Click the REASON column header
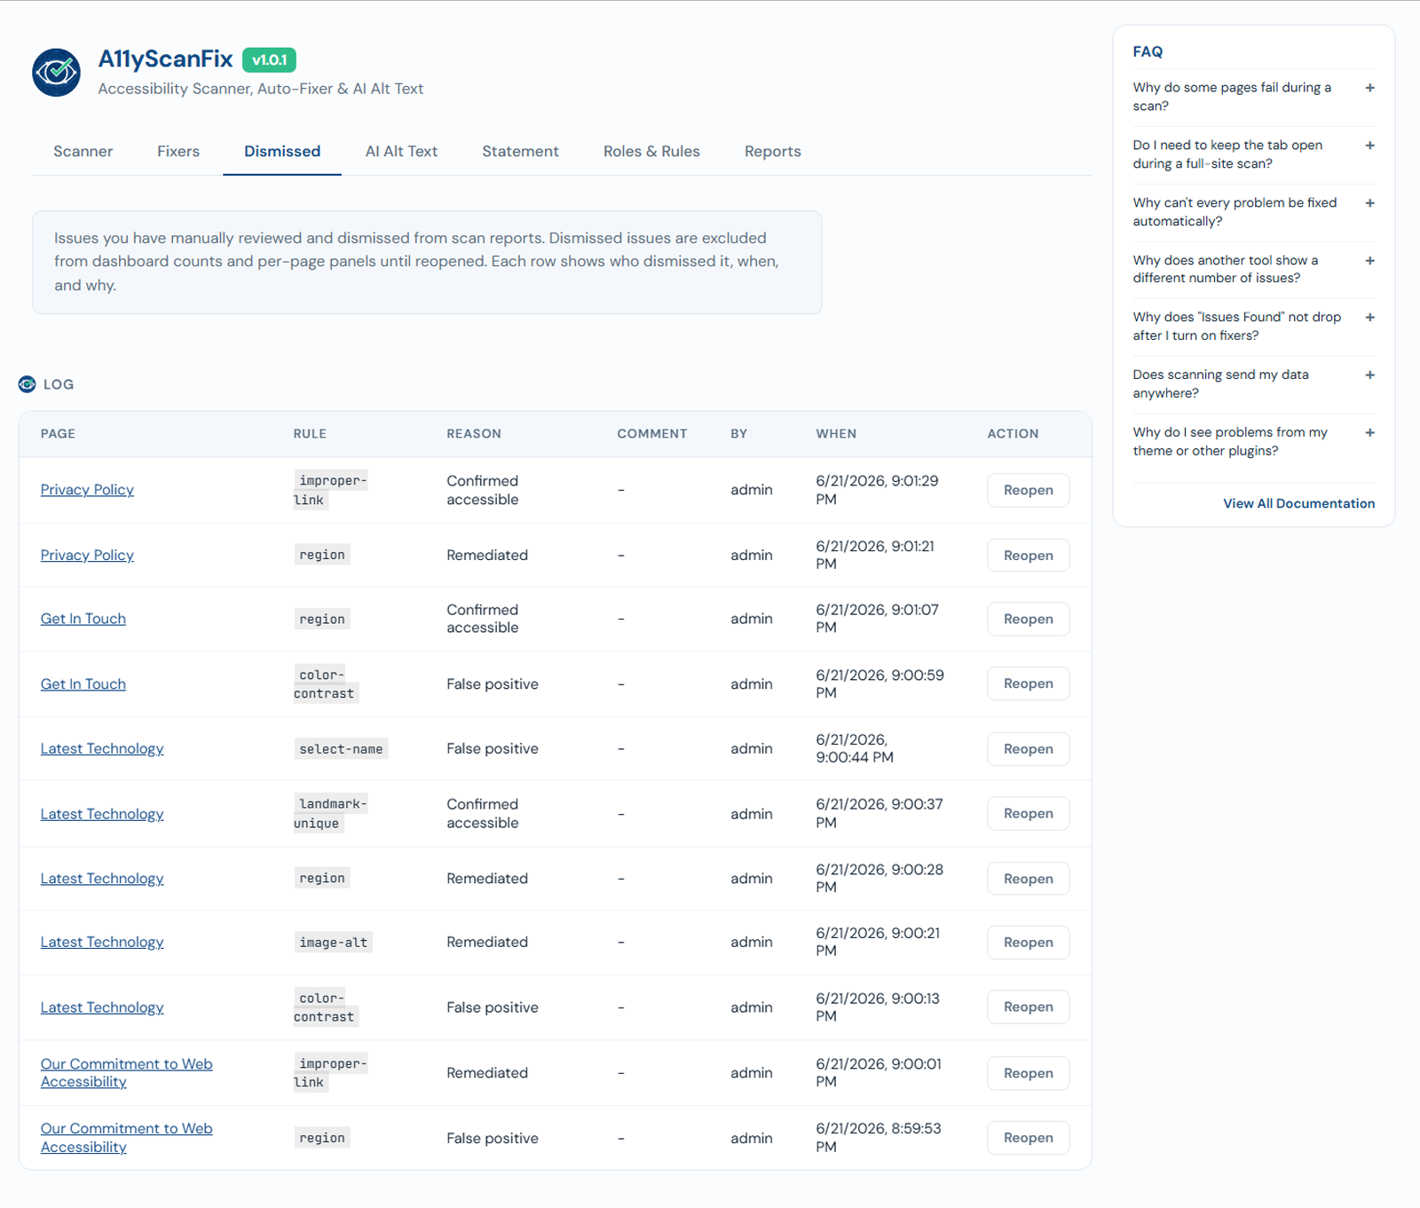This screenshot has width=1420, height=1208. (474, 434)
